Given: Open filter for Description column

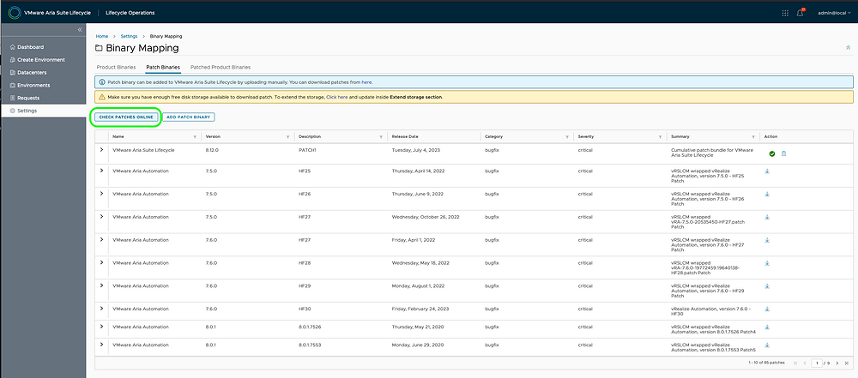Looking at the screenshot, I should pyautogui.click(x=381, y=137).
